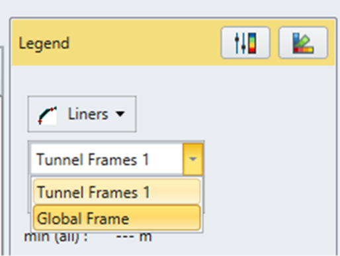Click the rainbow color bar in options icon
The height and width of the screenshot is (256, 340).
(253, 43)
